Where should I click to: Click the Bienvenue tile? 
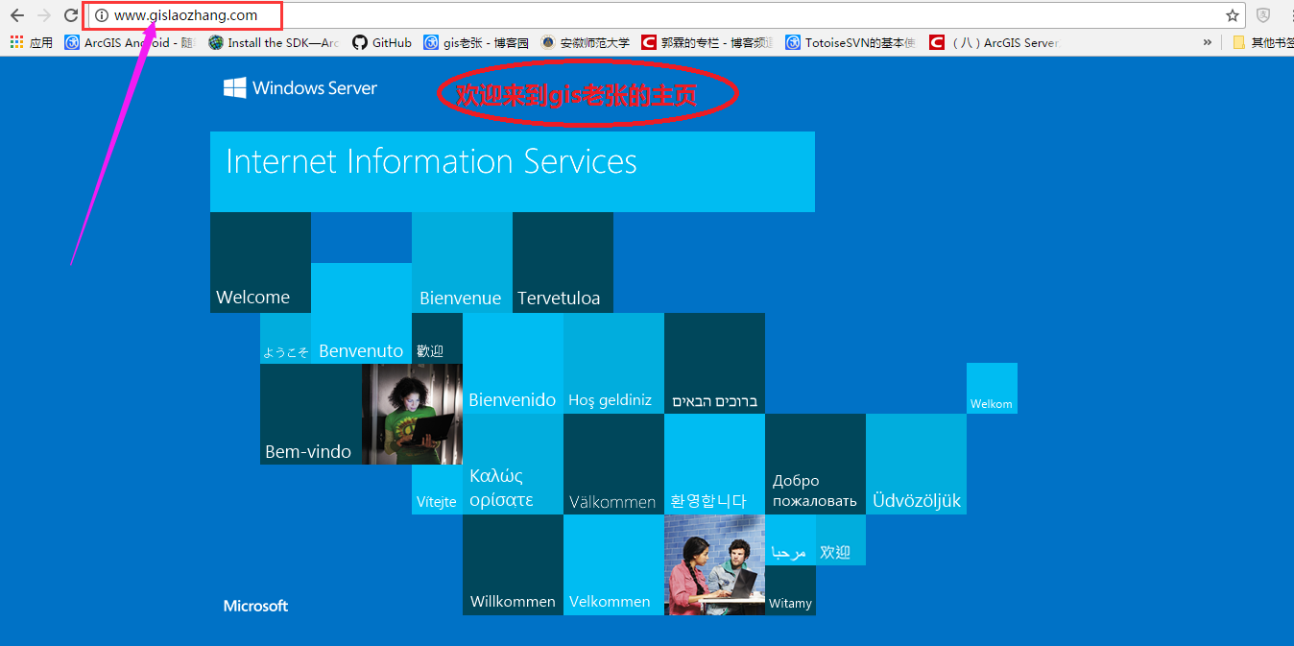click(x=462, y=262)
